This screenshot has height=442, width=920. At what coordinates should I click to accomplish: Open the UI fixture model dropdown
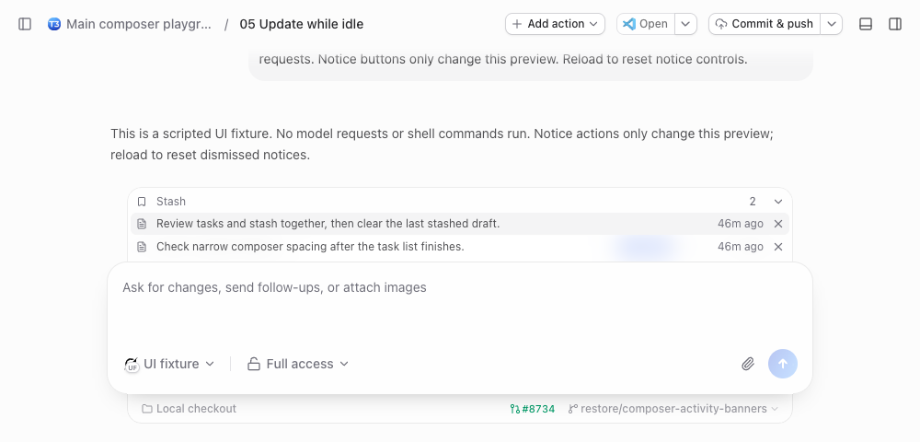tap(169, 364)
